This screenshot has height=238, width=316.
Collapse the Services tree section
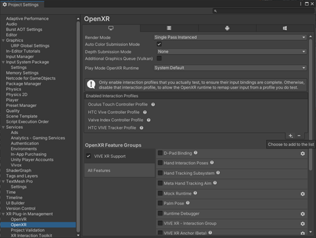pyautogui.click(x=3, y=128)
